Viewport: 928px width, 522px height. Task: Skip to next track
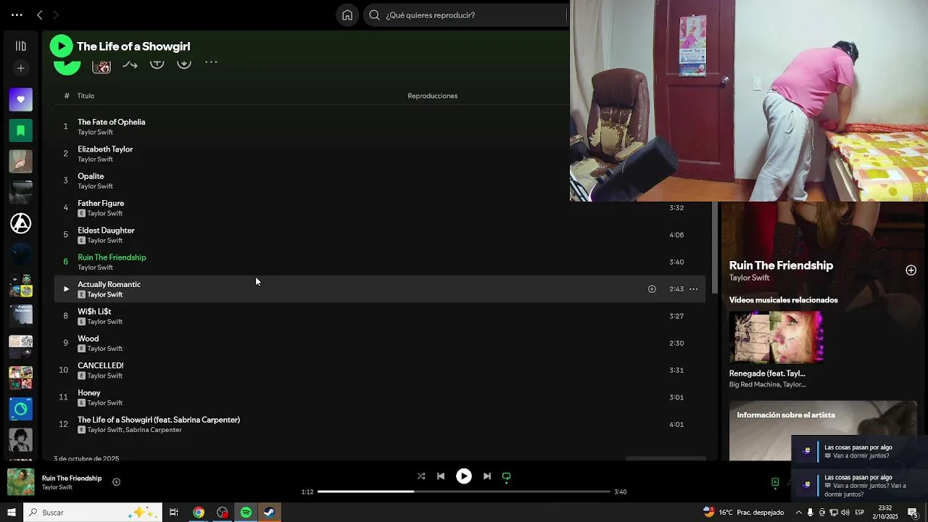coord(487,476)
